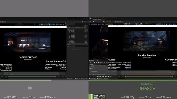Viewport: 177px width, 99px height.
Task: Click the left Render Preview image
Action: [x=28, y=42]
